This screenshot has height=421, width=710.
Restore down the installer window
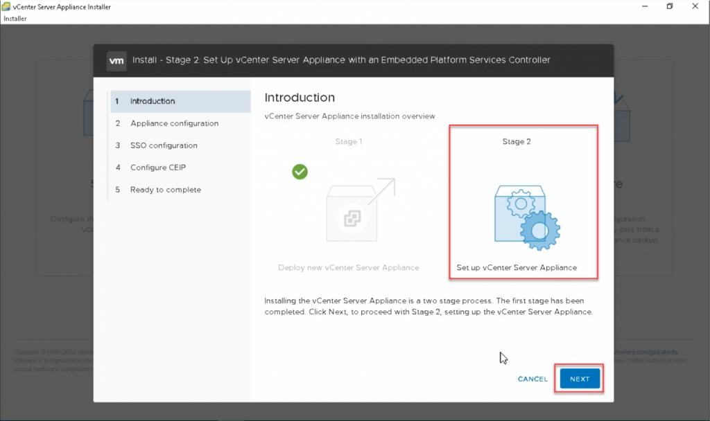coord(670,6)
